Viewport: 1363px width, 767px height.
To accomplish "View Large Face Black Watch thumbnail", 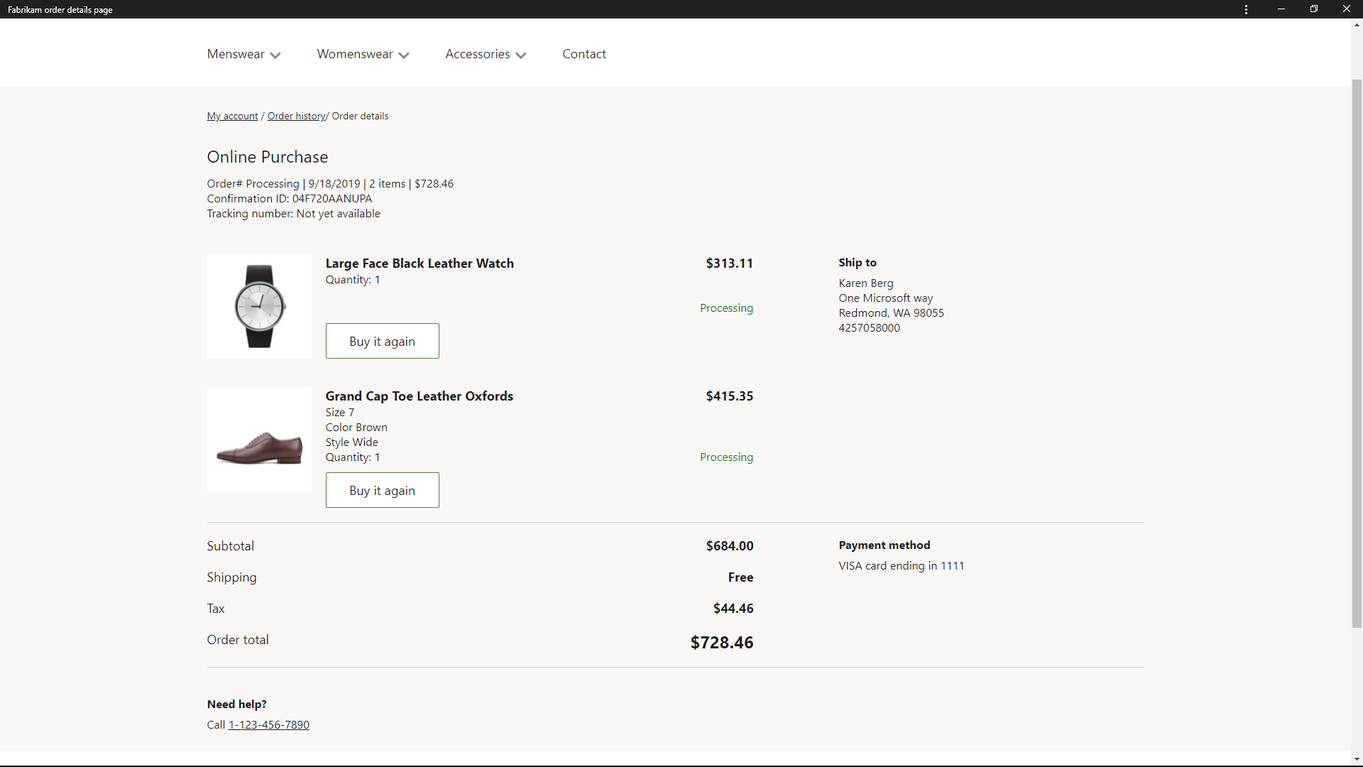I will pyautogui.click(x=259, y=306).
